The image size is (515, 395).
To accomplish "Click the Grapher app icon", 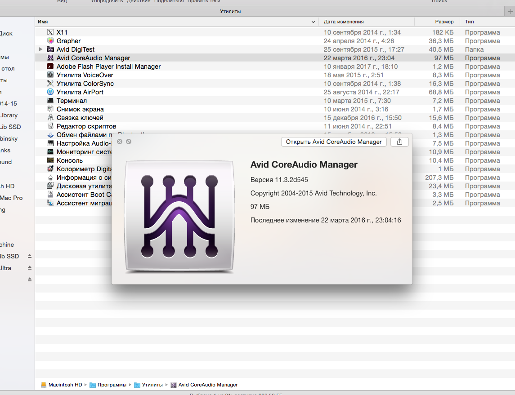I will pos(50,41).
